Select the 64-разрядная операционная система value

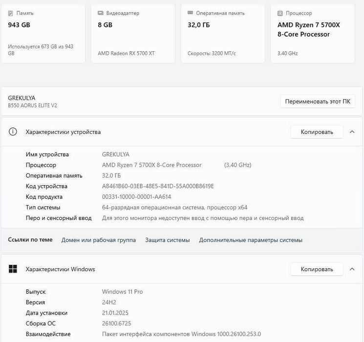pyautogui.click(x=174, y=207)
